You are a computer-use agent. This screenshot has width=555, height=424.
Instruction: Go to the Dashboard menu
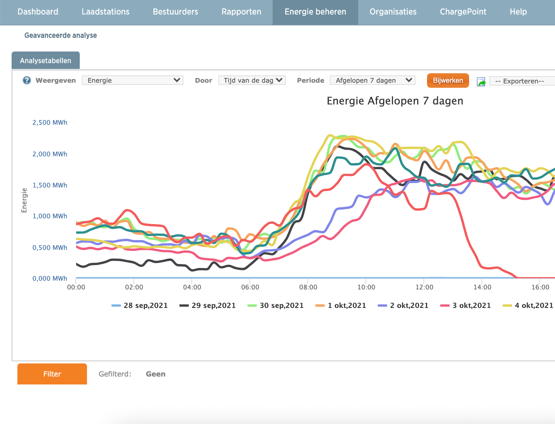(x=38, y=12)
